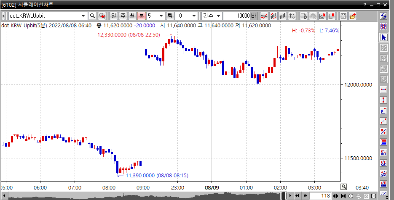Click the save chart floppy disk icon
The height and width of the screenshot is (200, 394).
pos(343,16)
